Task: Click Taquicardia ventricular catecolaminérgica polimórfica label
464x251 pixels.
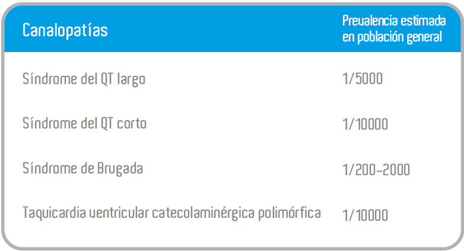Action: coord(171,213)
